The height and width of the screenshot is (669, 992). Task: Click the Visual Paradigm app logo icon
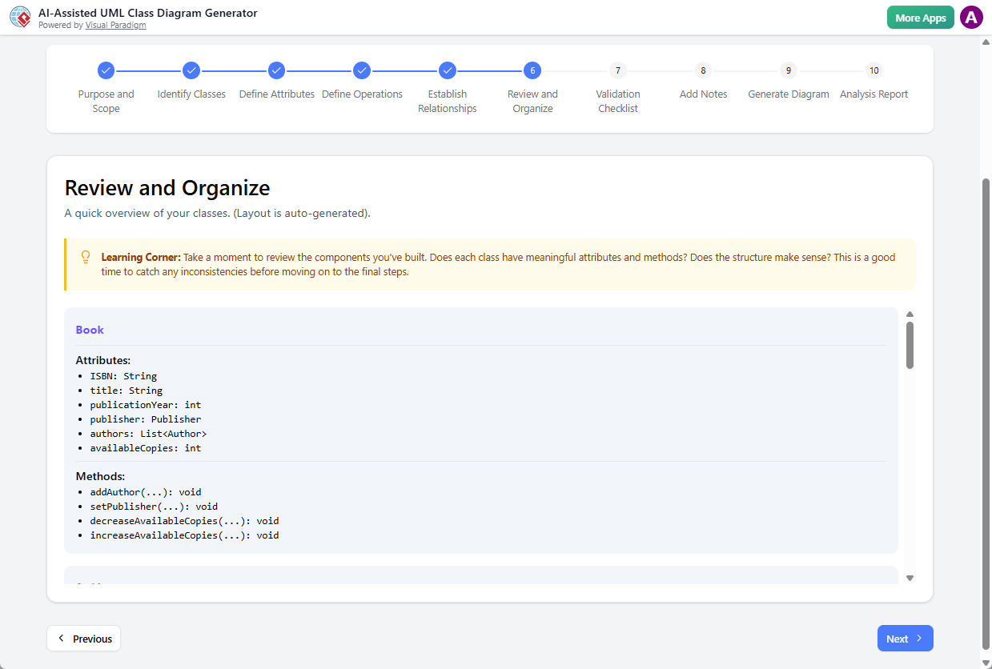pyautogui.click(x=20, y=18)
